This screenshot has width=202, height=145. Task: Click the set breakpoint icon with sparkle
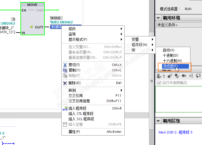click(170, 76)
